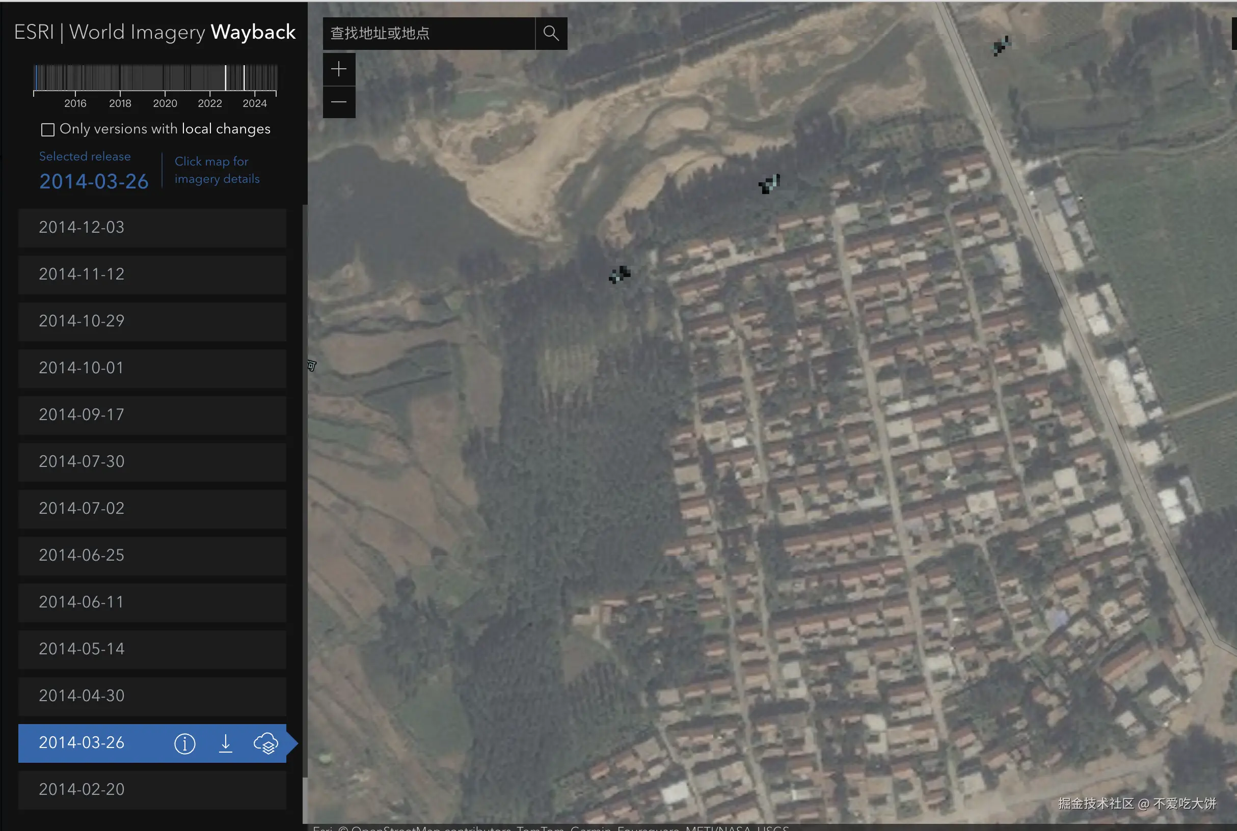Zoom in with the plus button

tap(339, 69)
